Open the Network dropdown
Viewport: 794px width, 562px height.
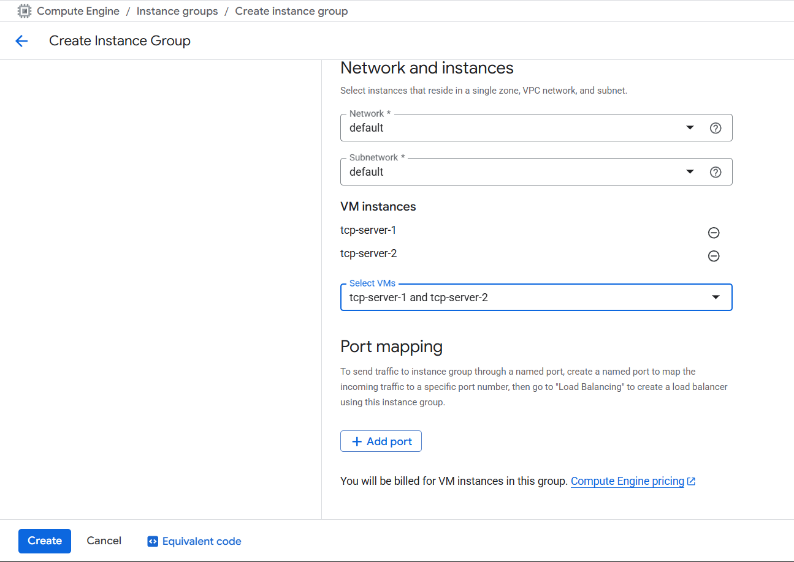690,128
